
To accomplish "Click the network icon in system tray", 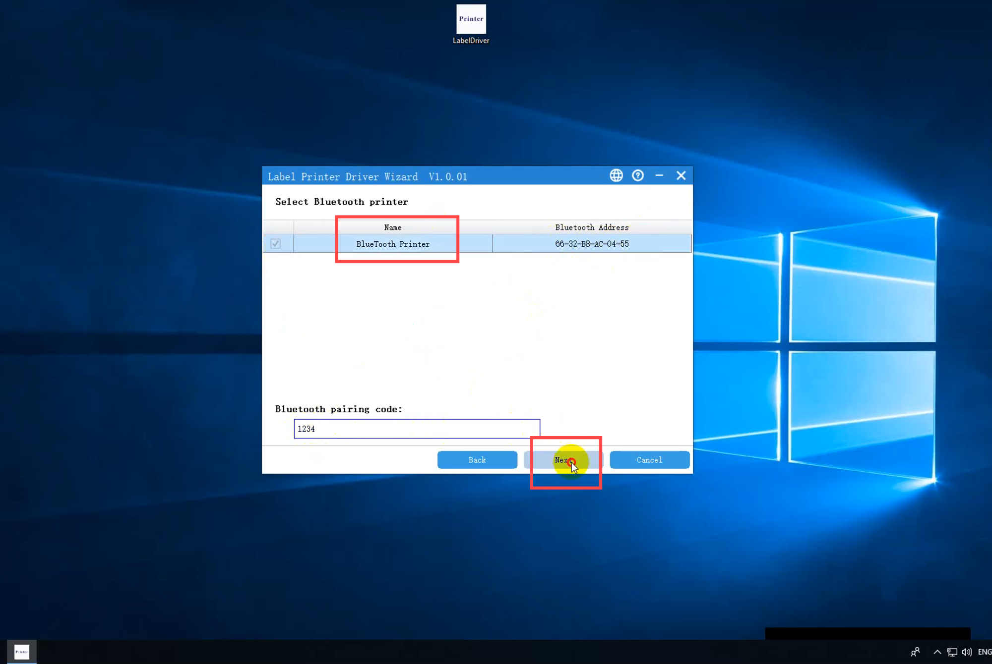I will click(x=952, y=652).
